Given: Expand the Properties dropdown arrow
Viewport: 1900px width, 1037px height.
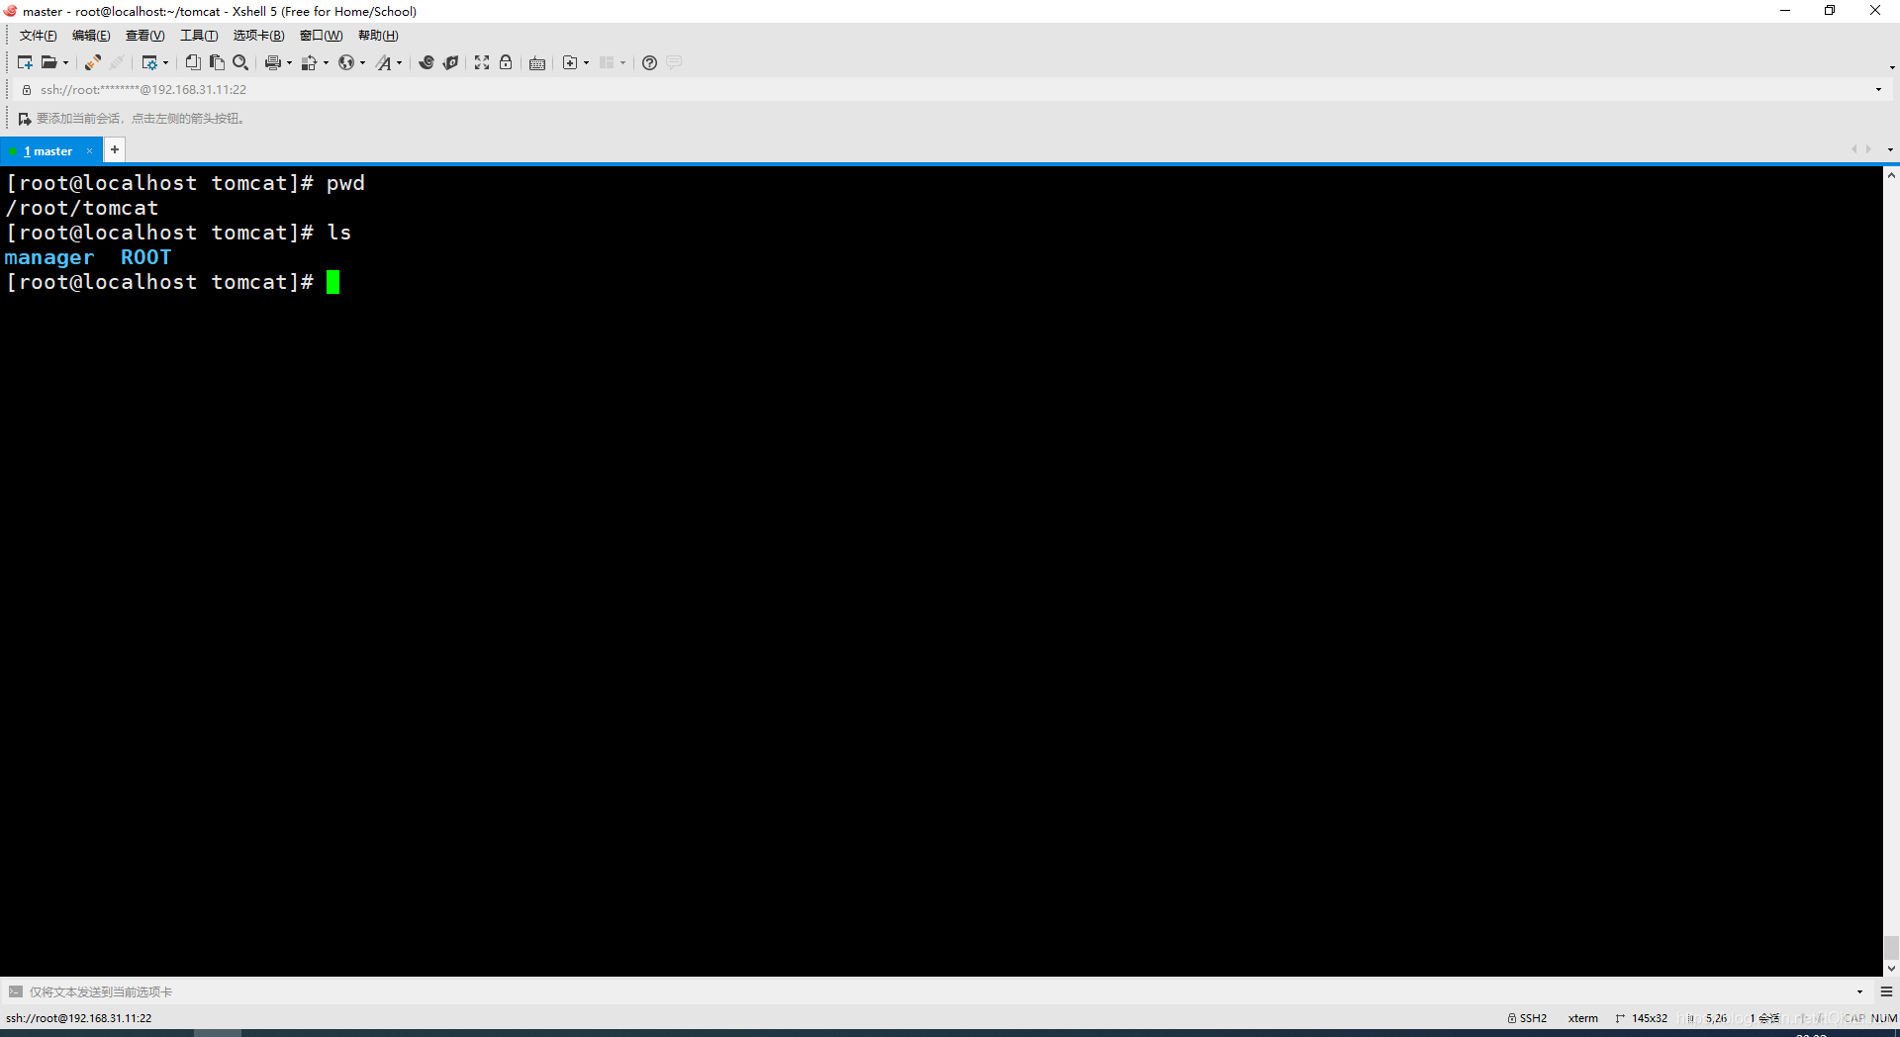Looking at the screenshot, I should (165, 62).
